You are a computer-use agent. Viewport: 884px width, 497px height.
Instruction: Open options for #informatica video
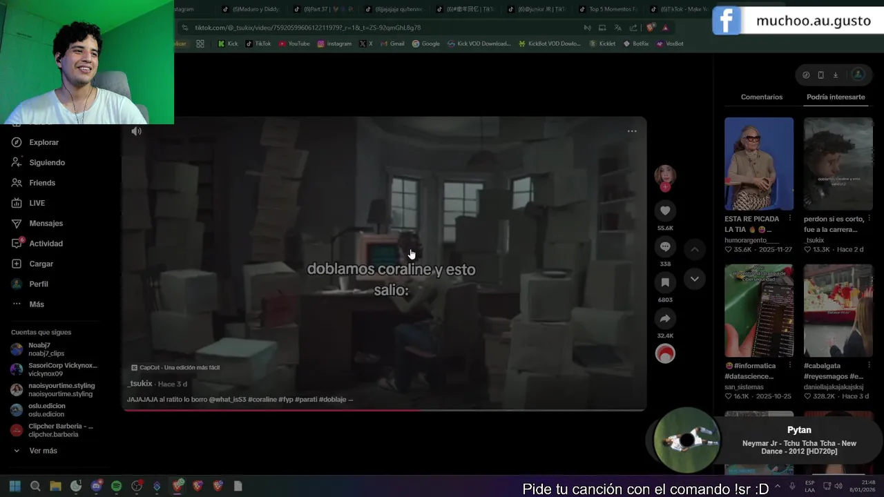[x=789, y=366]
